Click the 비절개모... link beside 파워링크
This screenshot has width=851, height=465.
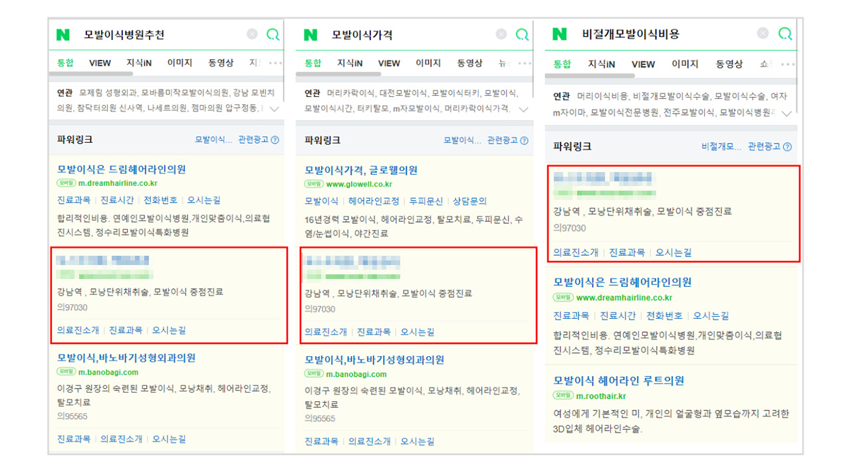point(721,147)
